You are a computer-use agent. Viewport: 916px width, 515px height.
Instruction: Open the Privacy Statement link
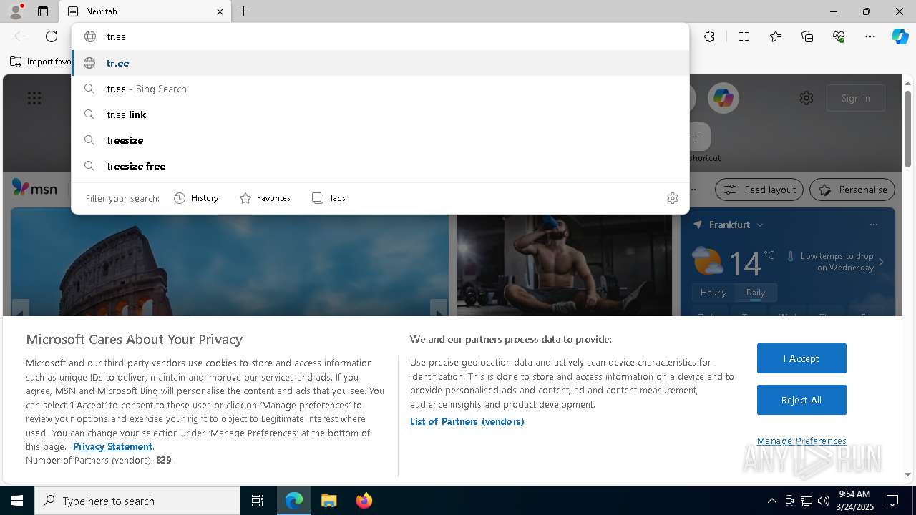point(112,446)
